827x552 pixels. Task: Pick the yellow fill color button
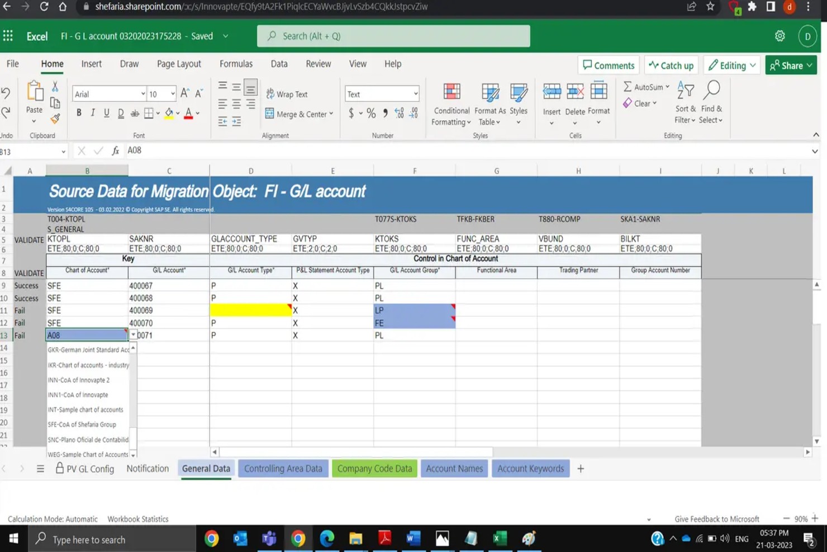point(169,114)
